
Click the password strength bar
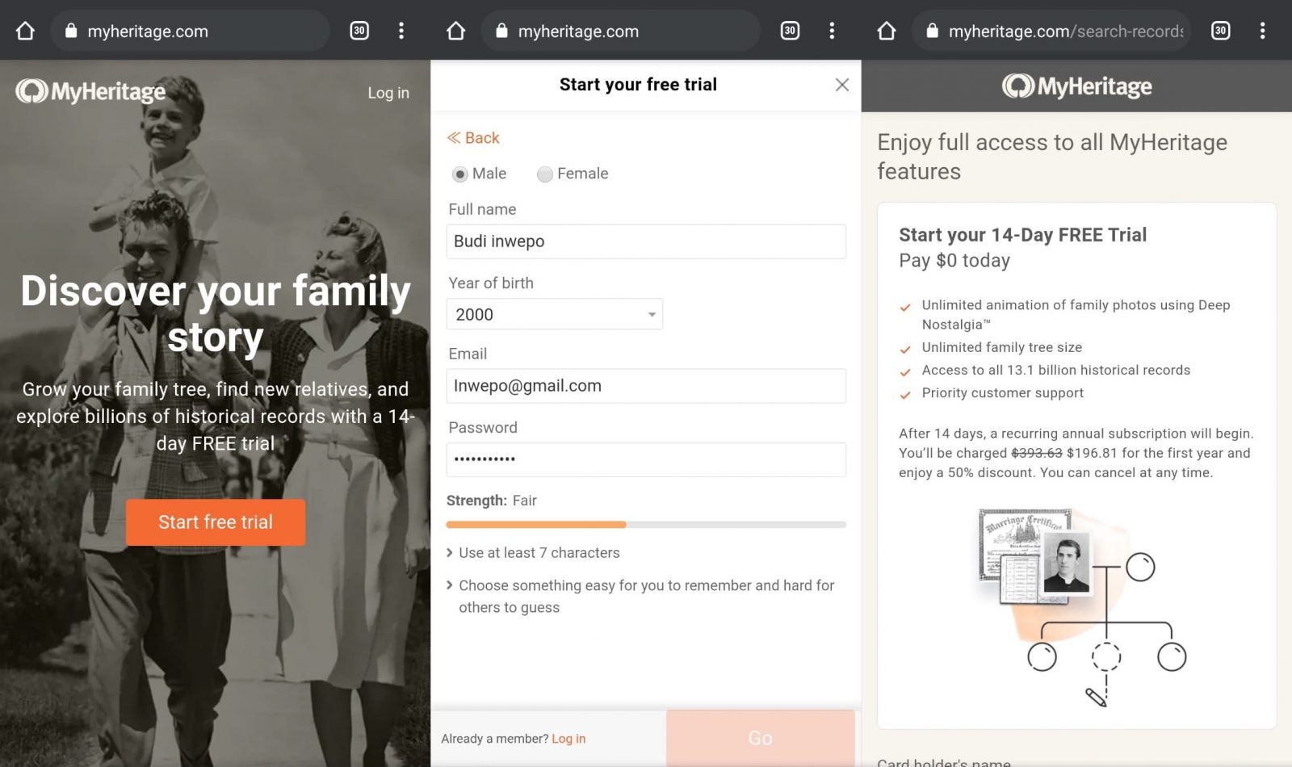pos(646,525)
